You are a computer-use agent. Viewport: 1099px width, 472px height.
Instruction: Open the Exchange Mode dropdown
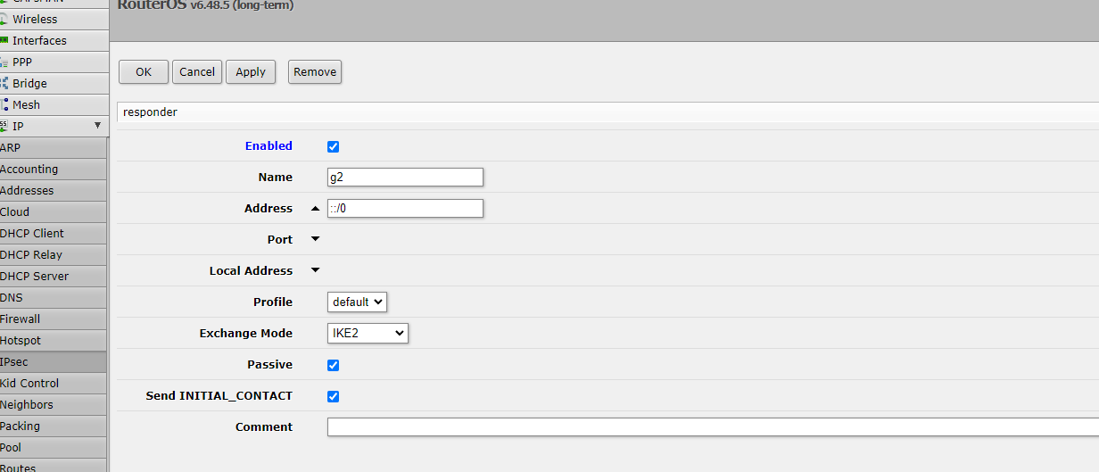[368, 333]
